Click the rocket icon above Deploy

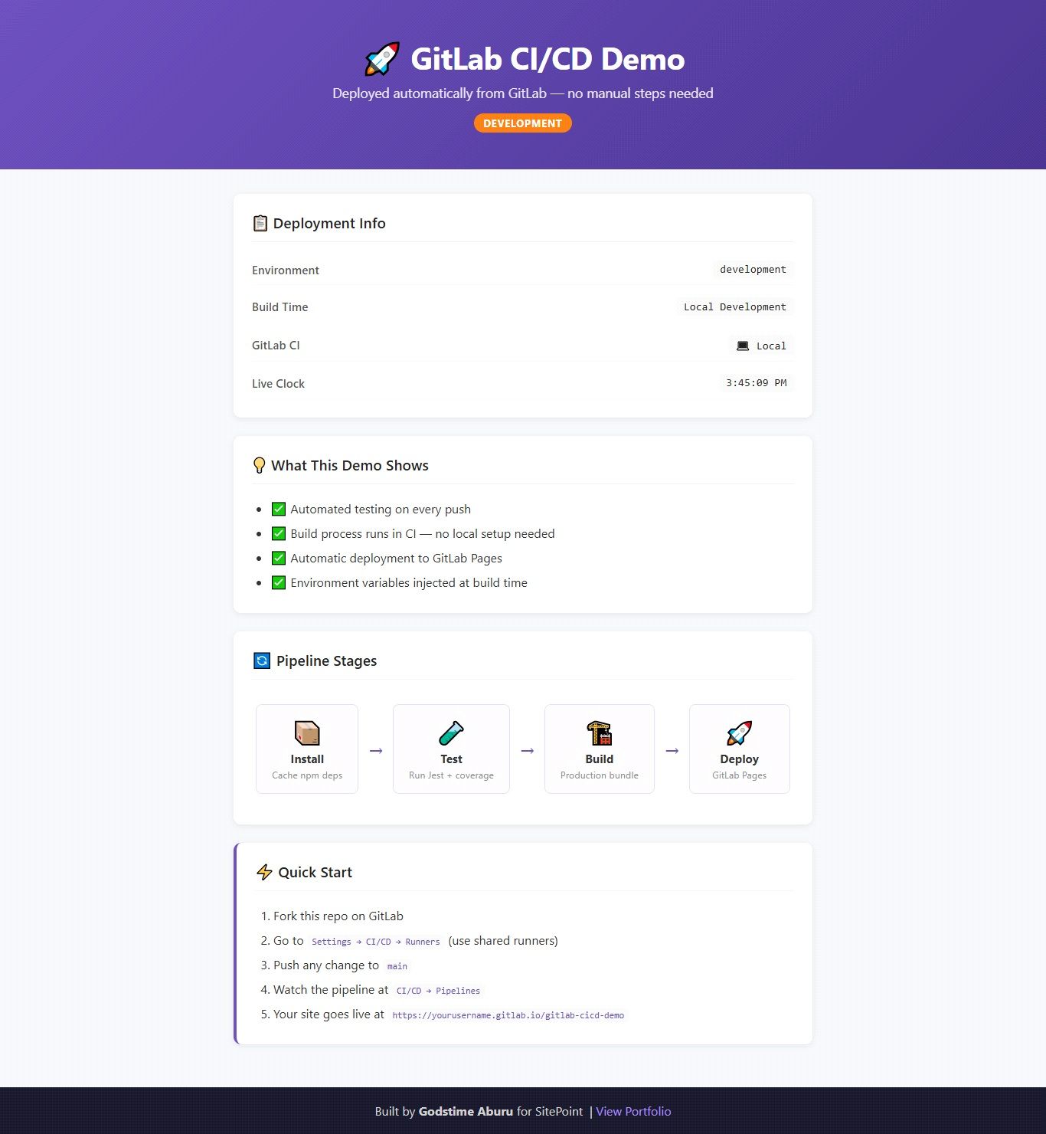740,733
